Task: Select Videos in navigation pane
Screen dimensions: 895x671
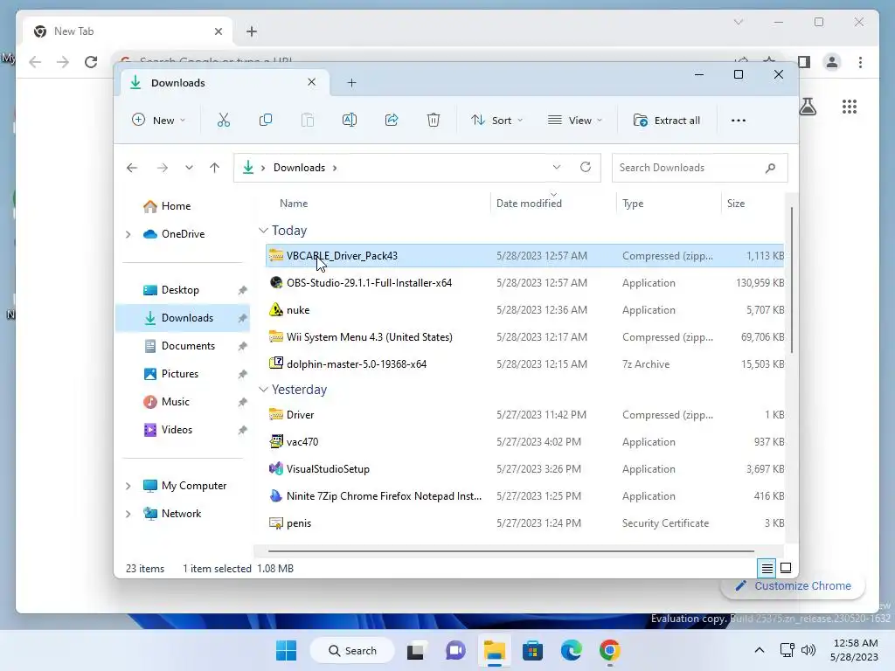Action: (x=177, y=430)
